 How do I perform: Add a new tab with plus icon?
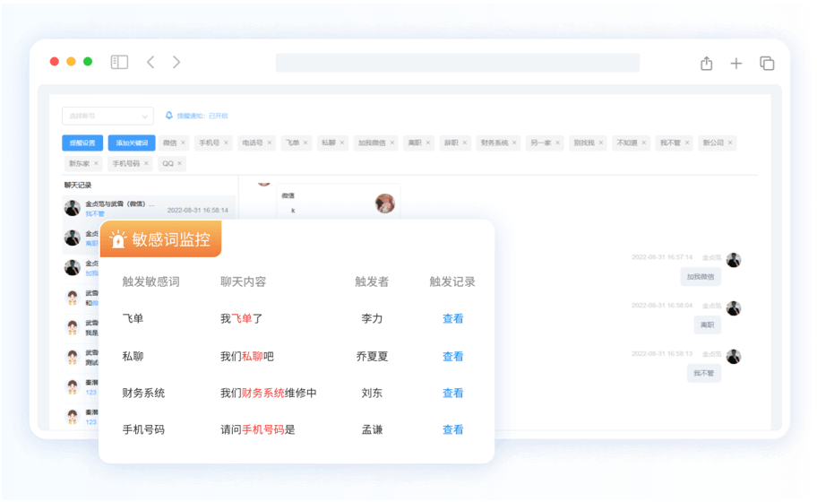tap(736, 63)
